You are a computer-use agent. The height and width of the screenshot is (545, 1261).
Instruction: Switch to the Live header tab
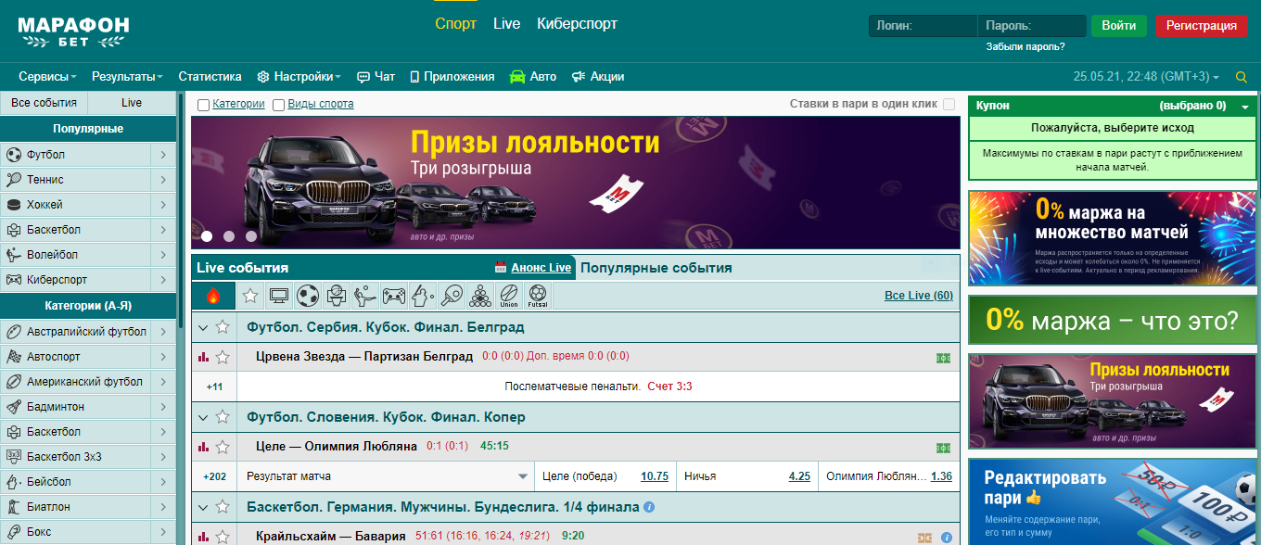[507, 24]
